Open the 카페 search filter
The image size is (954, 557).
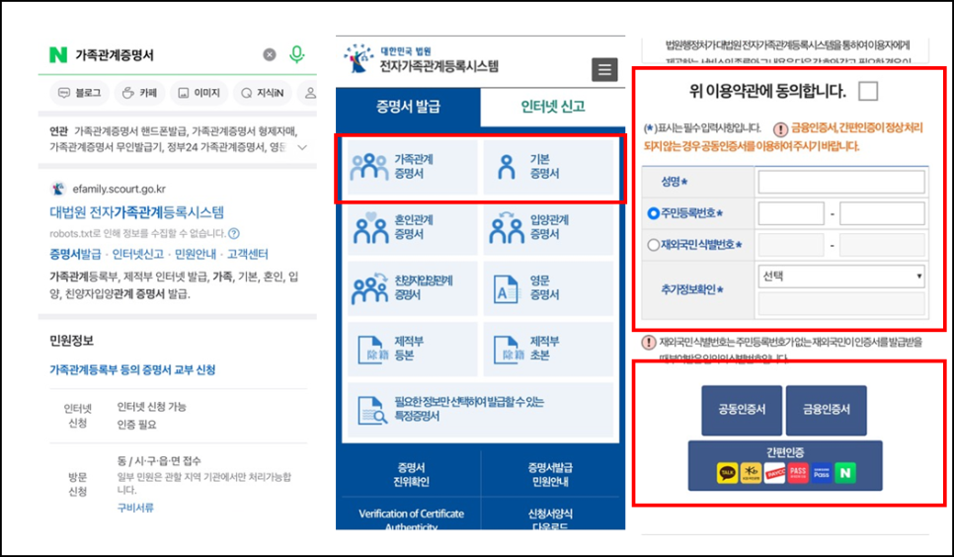pyautogui.click(x=140, y=93)
